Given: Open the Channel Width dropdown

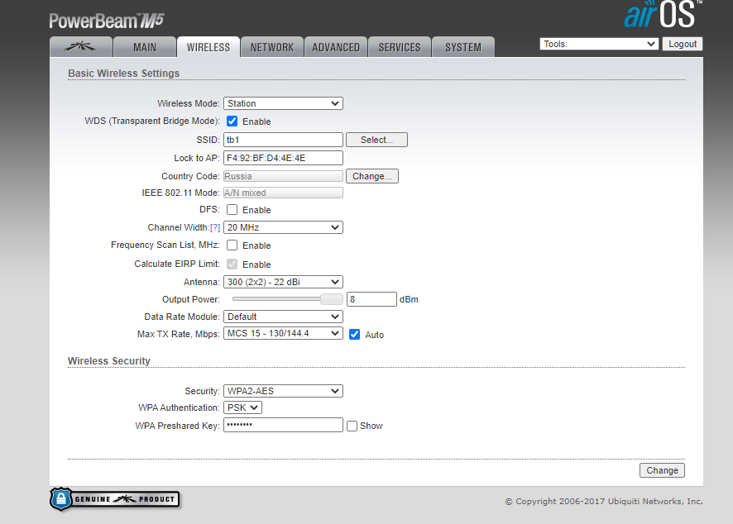Looking at the screenshot, I should [x=283, y=227].
